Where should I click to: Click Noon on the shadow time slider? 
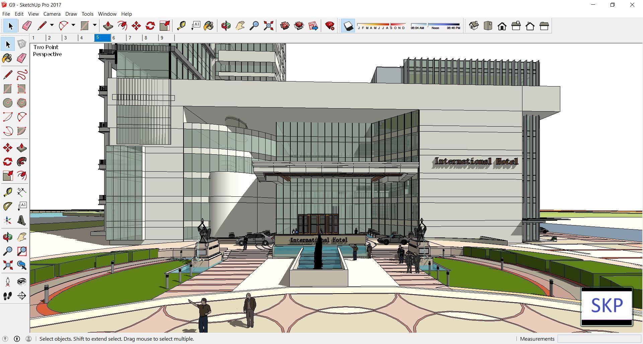pos(435,28)
